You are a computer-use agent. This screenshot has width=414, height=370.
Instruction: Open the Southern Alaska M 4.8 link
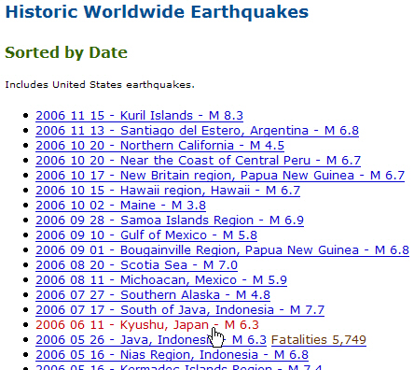click(153, 295)
